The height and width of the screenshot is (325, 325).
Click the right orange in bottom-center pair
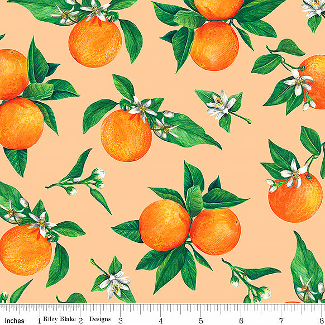coord(216,232)
